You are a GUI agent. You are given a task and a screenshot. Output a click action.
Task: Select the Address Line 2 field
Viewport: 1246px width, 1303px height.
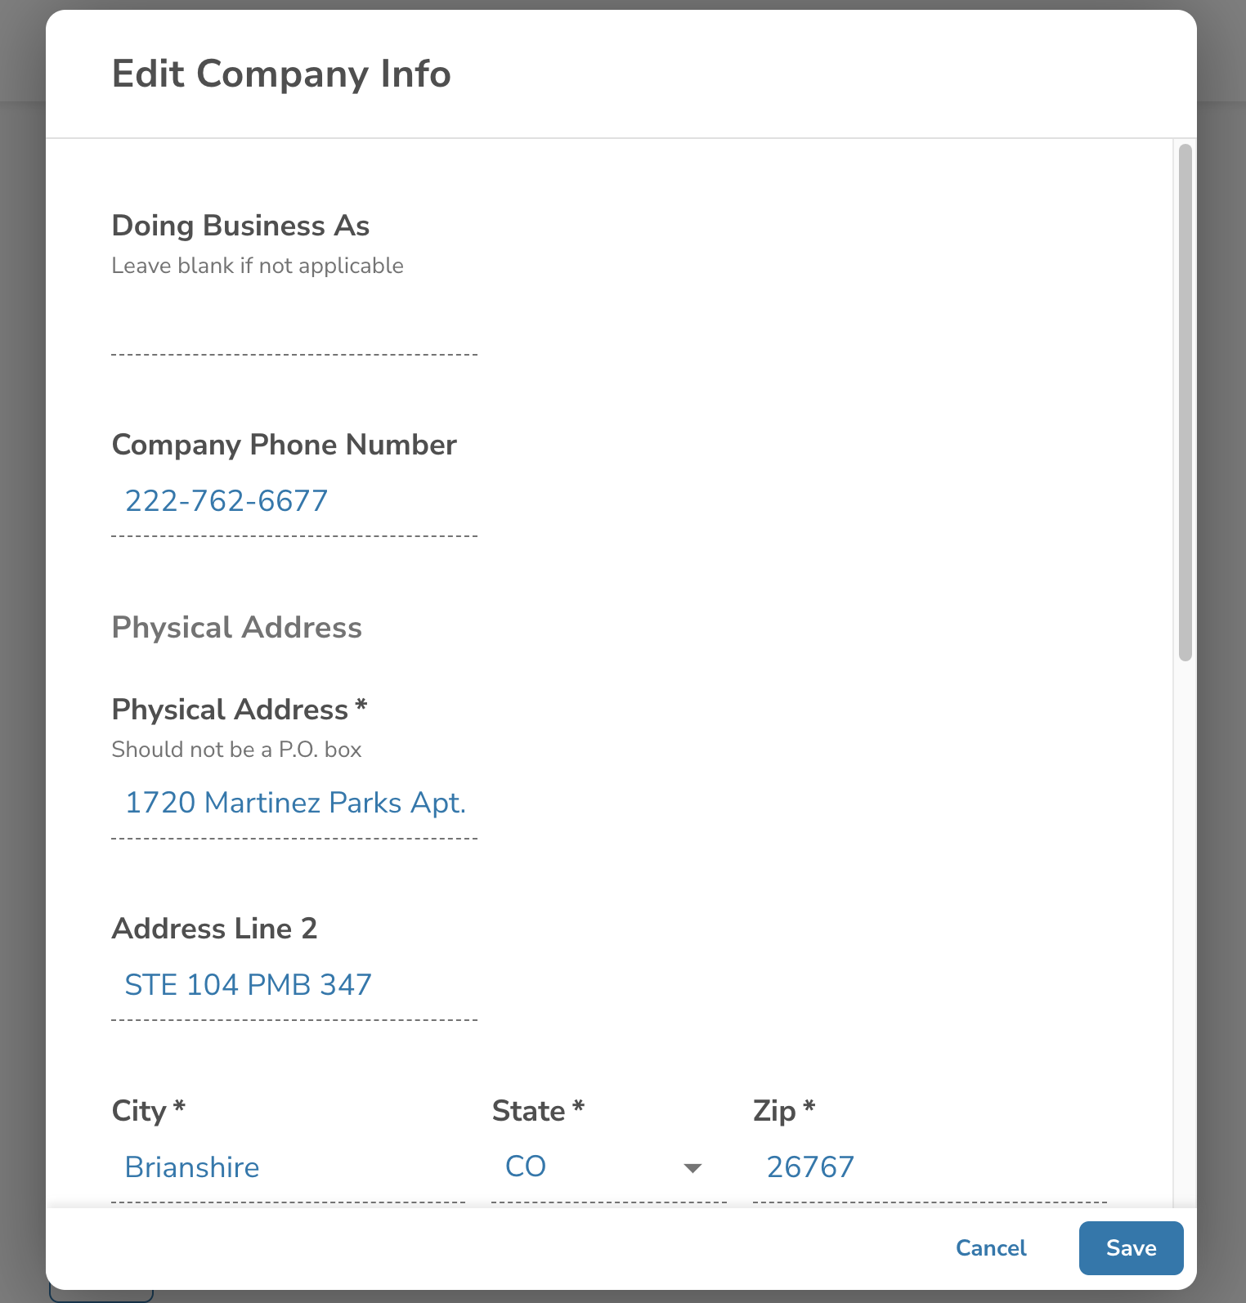(294, 985)
